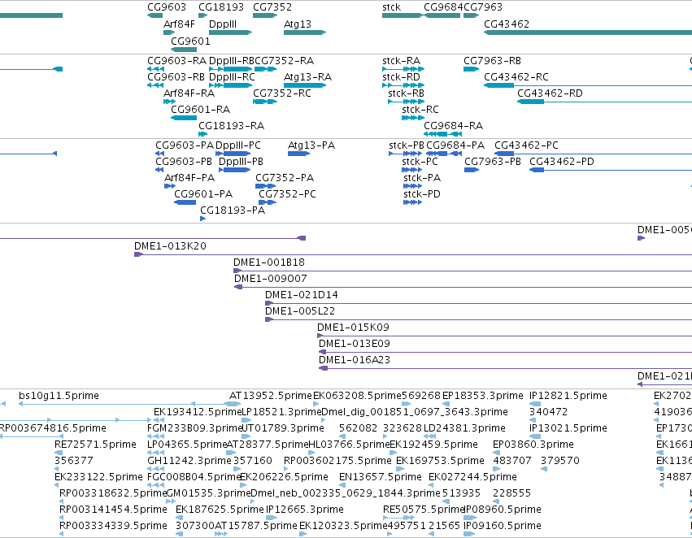692x538 pixels.
Task: Click EST entry 356377
Action: pyautogui.click(x=73, y=461)
